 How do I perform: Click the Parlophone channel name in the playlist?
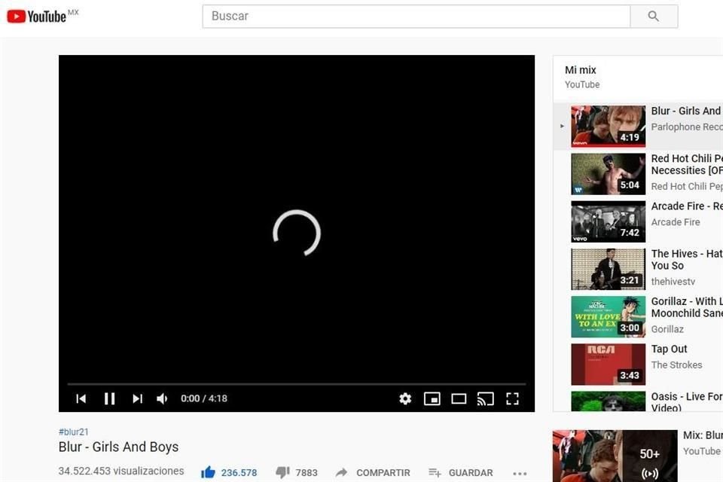687,127
